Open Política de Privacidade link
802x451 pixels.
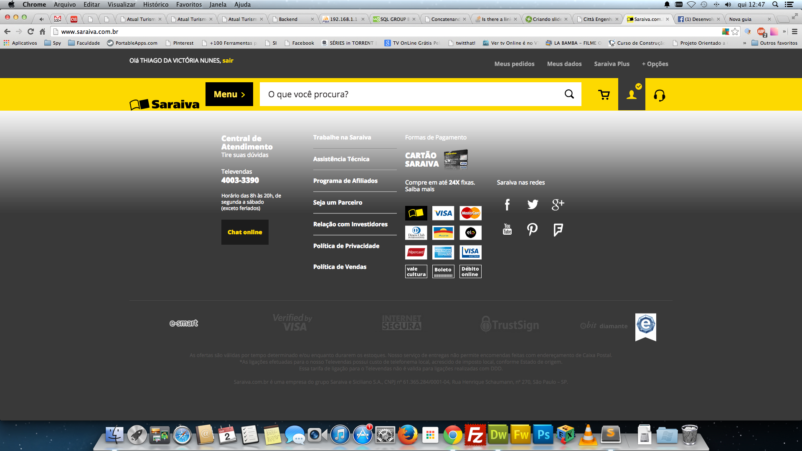[x=346, y=246]
